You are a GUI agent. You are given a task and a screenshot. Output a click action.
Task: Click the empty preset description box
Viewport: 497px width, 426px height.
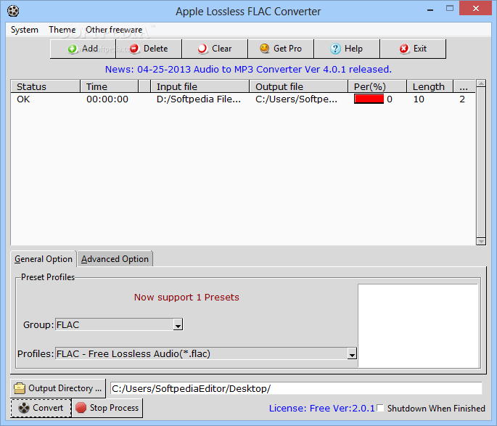point(418,326)
